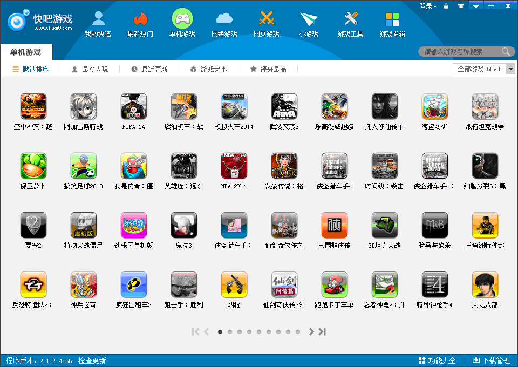
Task: Switch sorting to 评分最高
Action: click(x=268, y=69)
